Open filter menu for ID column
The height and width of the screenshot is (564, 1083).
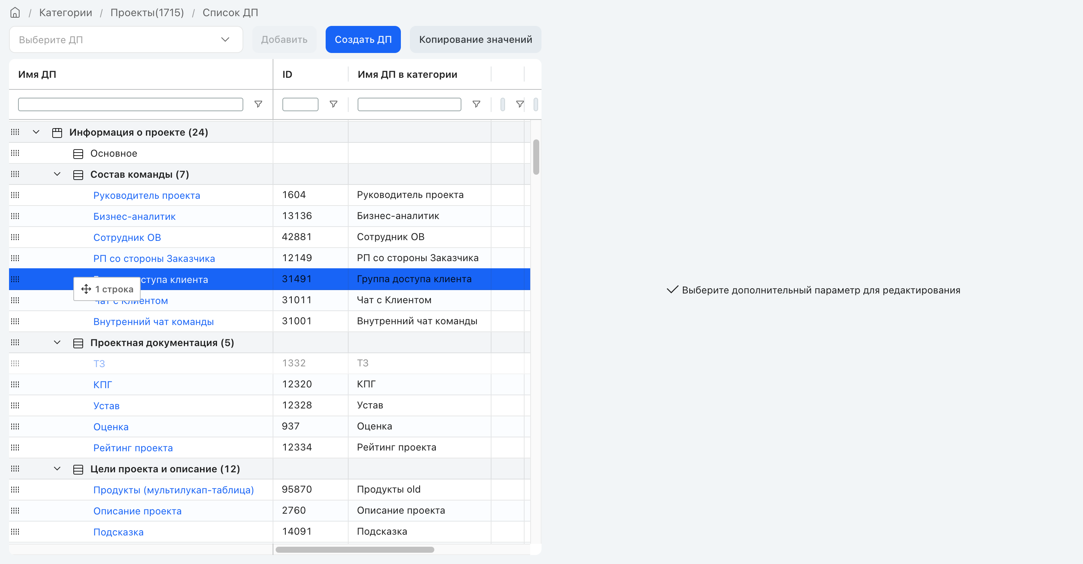pyautogui.click(x=334, y=104)
